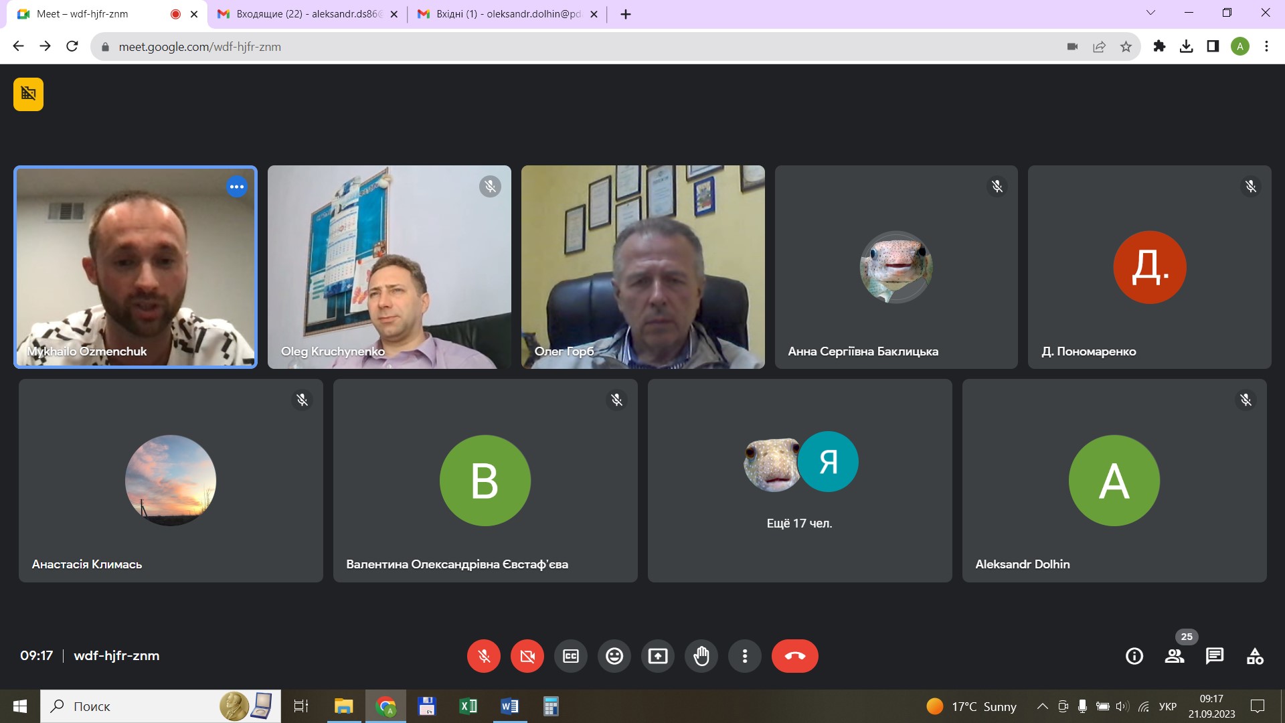Image resolution: width=1285 pixels, height=723 pixels.
Task: Click the yellow camera-blocked notice icon
Action: click(x=28, y=94)
